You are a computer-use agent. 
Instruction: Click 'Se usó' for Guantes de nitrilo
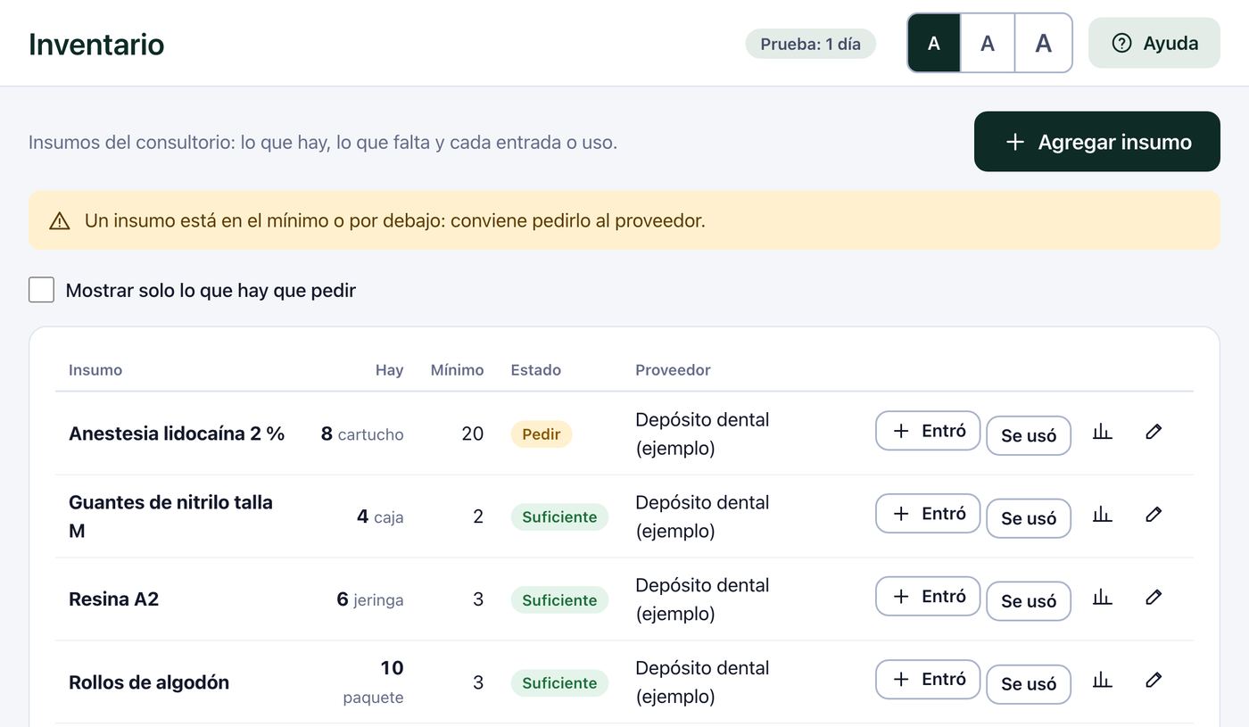(1029, 518)
